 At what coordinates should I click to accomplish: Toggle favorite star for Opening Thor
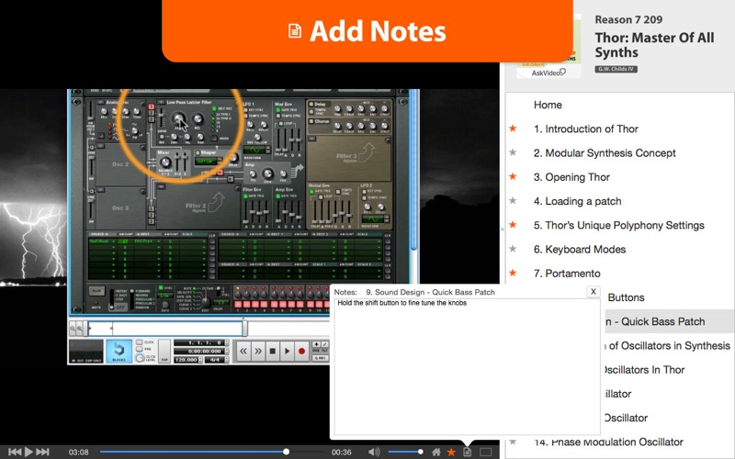[513, 176]
